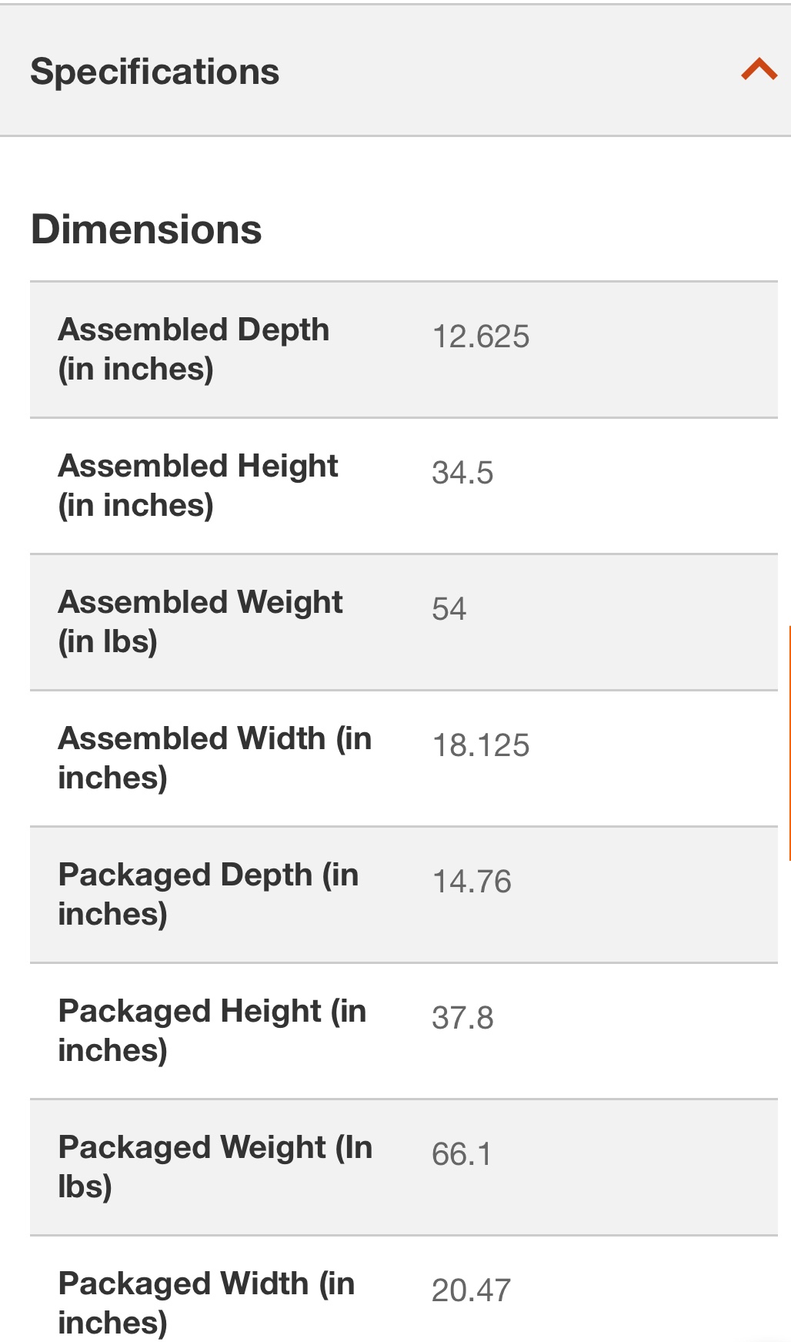Collapse the Specifications section chevron

point(759,69)
